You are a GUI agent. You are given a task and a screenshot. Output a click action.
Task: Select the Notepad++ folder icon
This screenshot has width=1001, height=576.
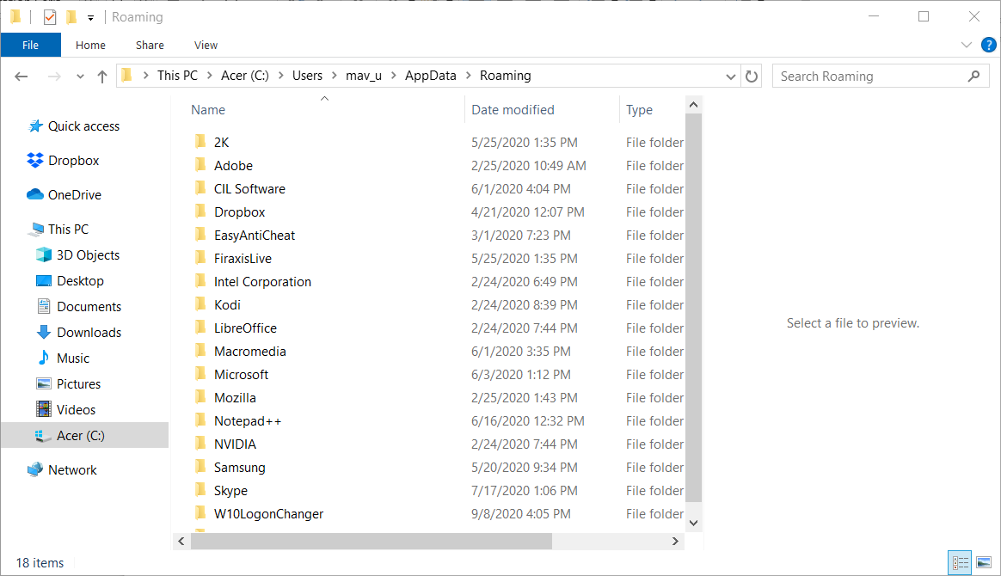(200, 420)
